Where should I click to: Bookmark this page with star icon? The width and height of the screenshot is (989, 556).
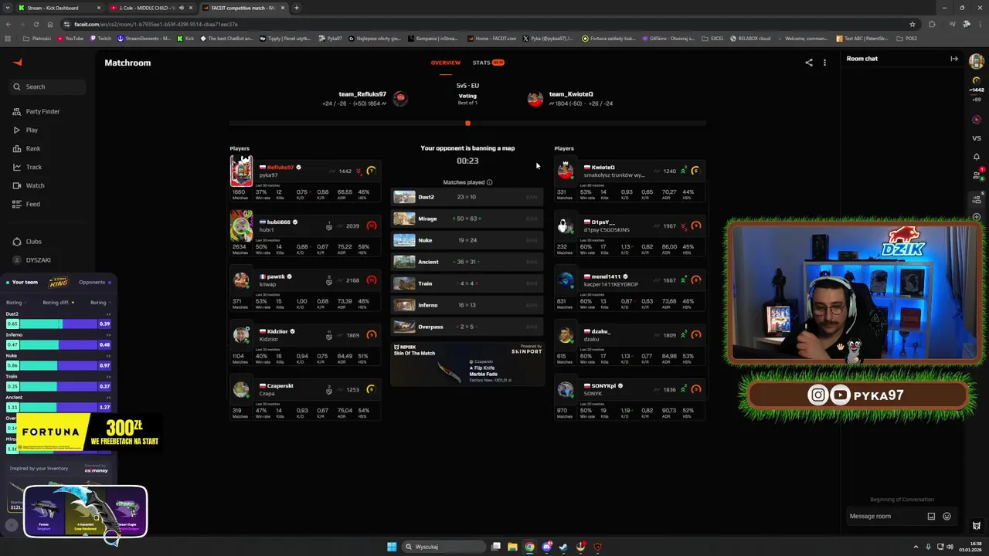(x=913, y=24)
